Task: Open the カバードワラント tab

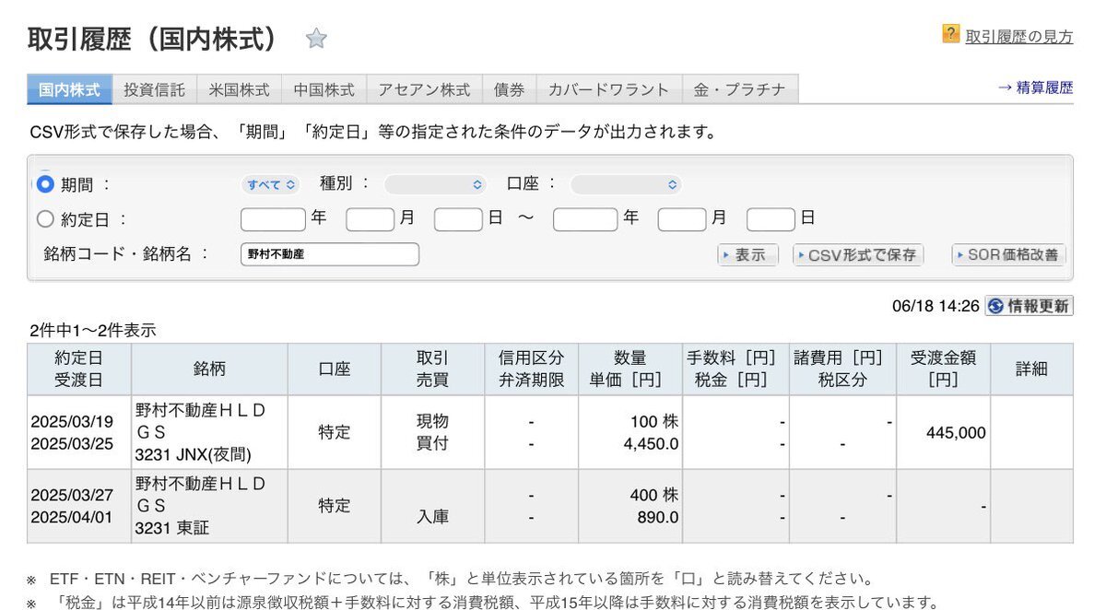Action: pos(608,89)
